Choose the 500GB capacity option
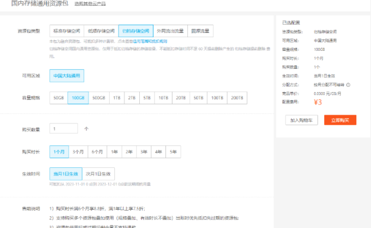Image resolution: width=371 pixels, height=228 pixels. (x=98, y=98)
